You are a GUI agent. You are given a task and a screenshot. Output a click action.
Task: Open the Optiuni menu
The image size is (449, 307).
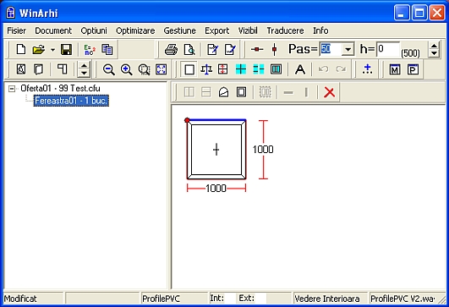[94, 30]
